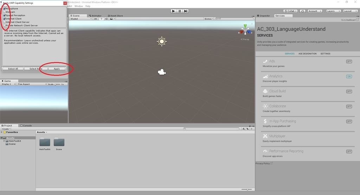Click the Performance Reporting icon
360x195 pixels.
pyautogui.click(x=265, y=151)
